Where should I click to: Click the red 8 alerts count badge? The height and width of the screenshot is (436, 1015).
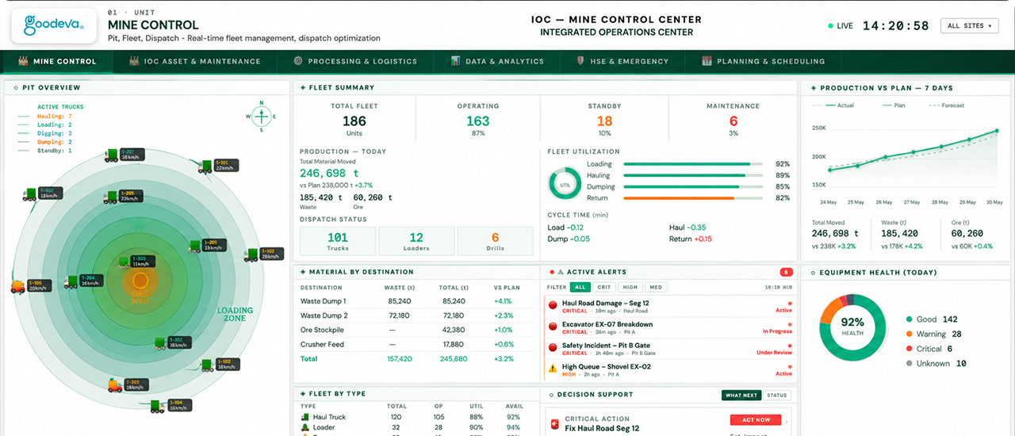(x=786, y=272)
